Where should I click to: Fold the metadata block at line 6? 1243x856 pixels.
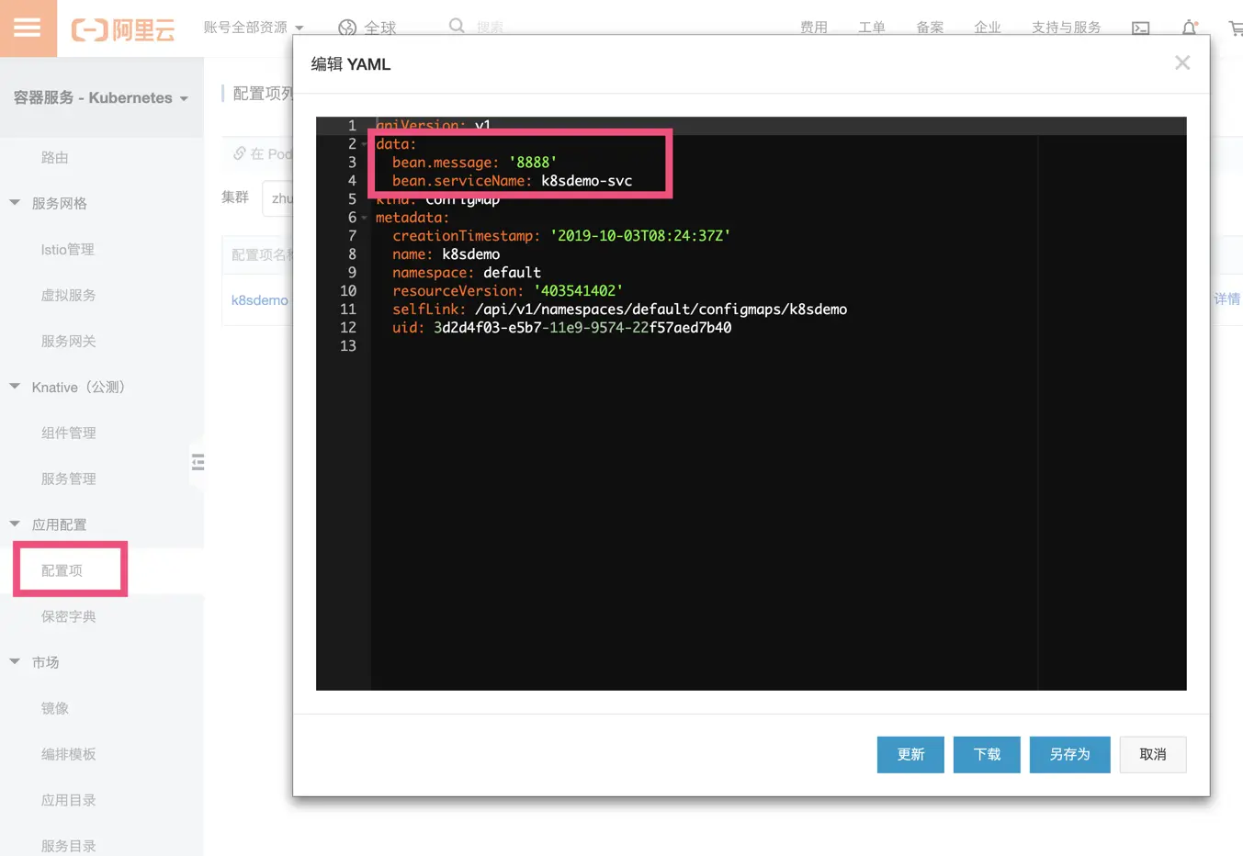tap(365, 218)
